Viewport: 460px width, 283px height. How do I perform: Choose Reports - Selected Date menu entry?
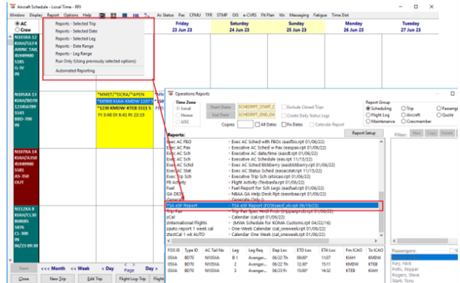(x=76, y=31)
